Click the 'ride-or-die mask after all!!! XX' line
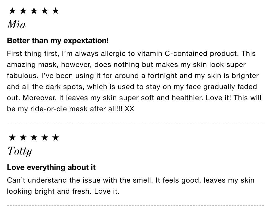This screenshot has width=270, height=213. tap(82, 109)
